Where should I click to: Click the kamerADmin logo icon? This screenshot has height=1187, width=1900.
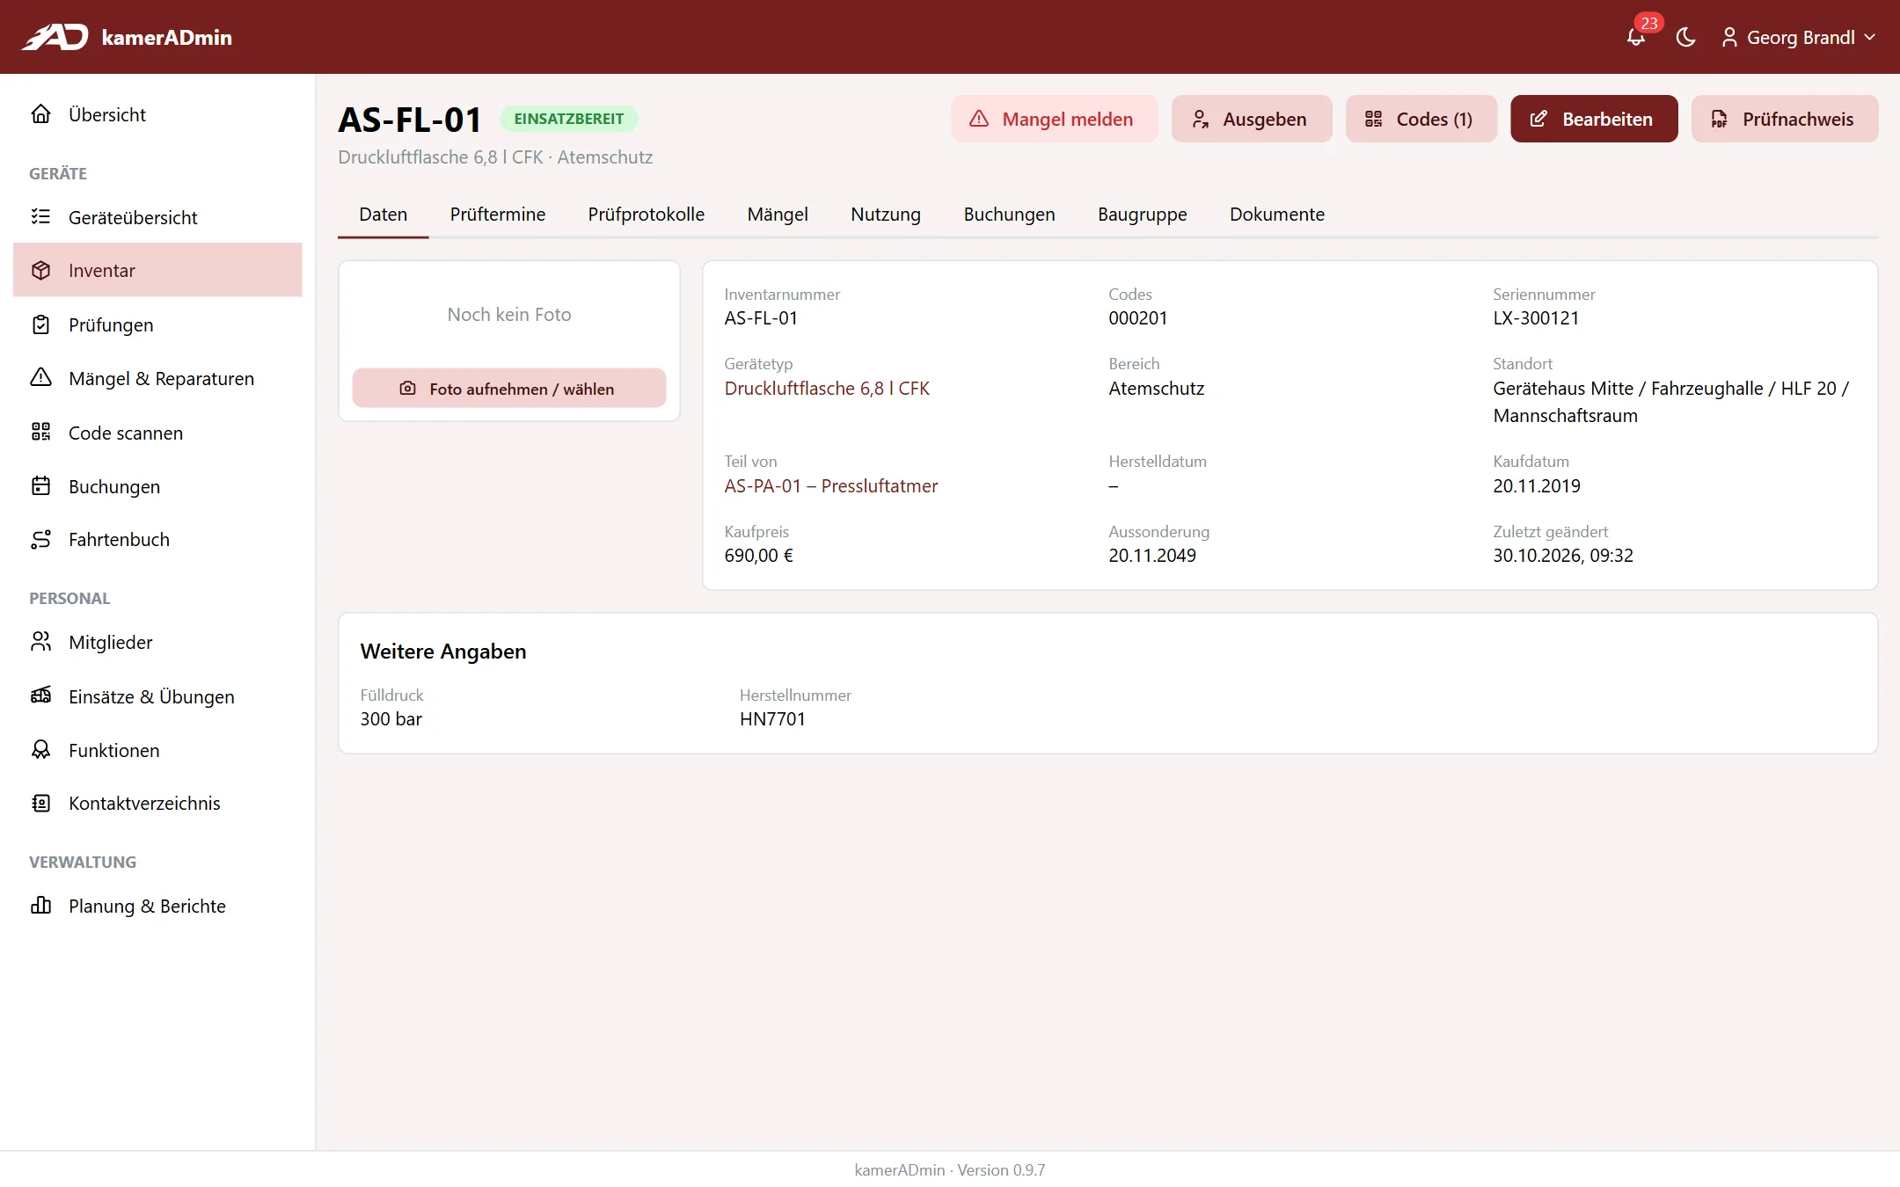(55, 37)
